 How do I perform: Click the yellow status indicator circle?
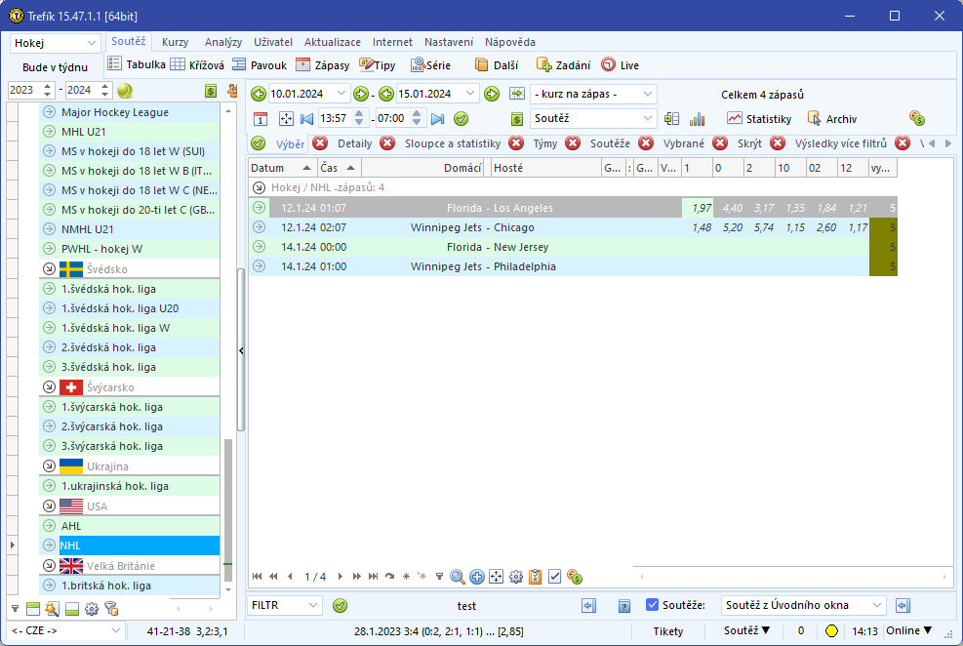(831, 630)
